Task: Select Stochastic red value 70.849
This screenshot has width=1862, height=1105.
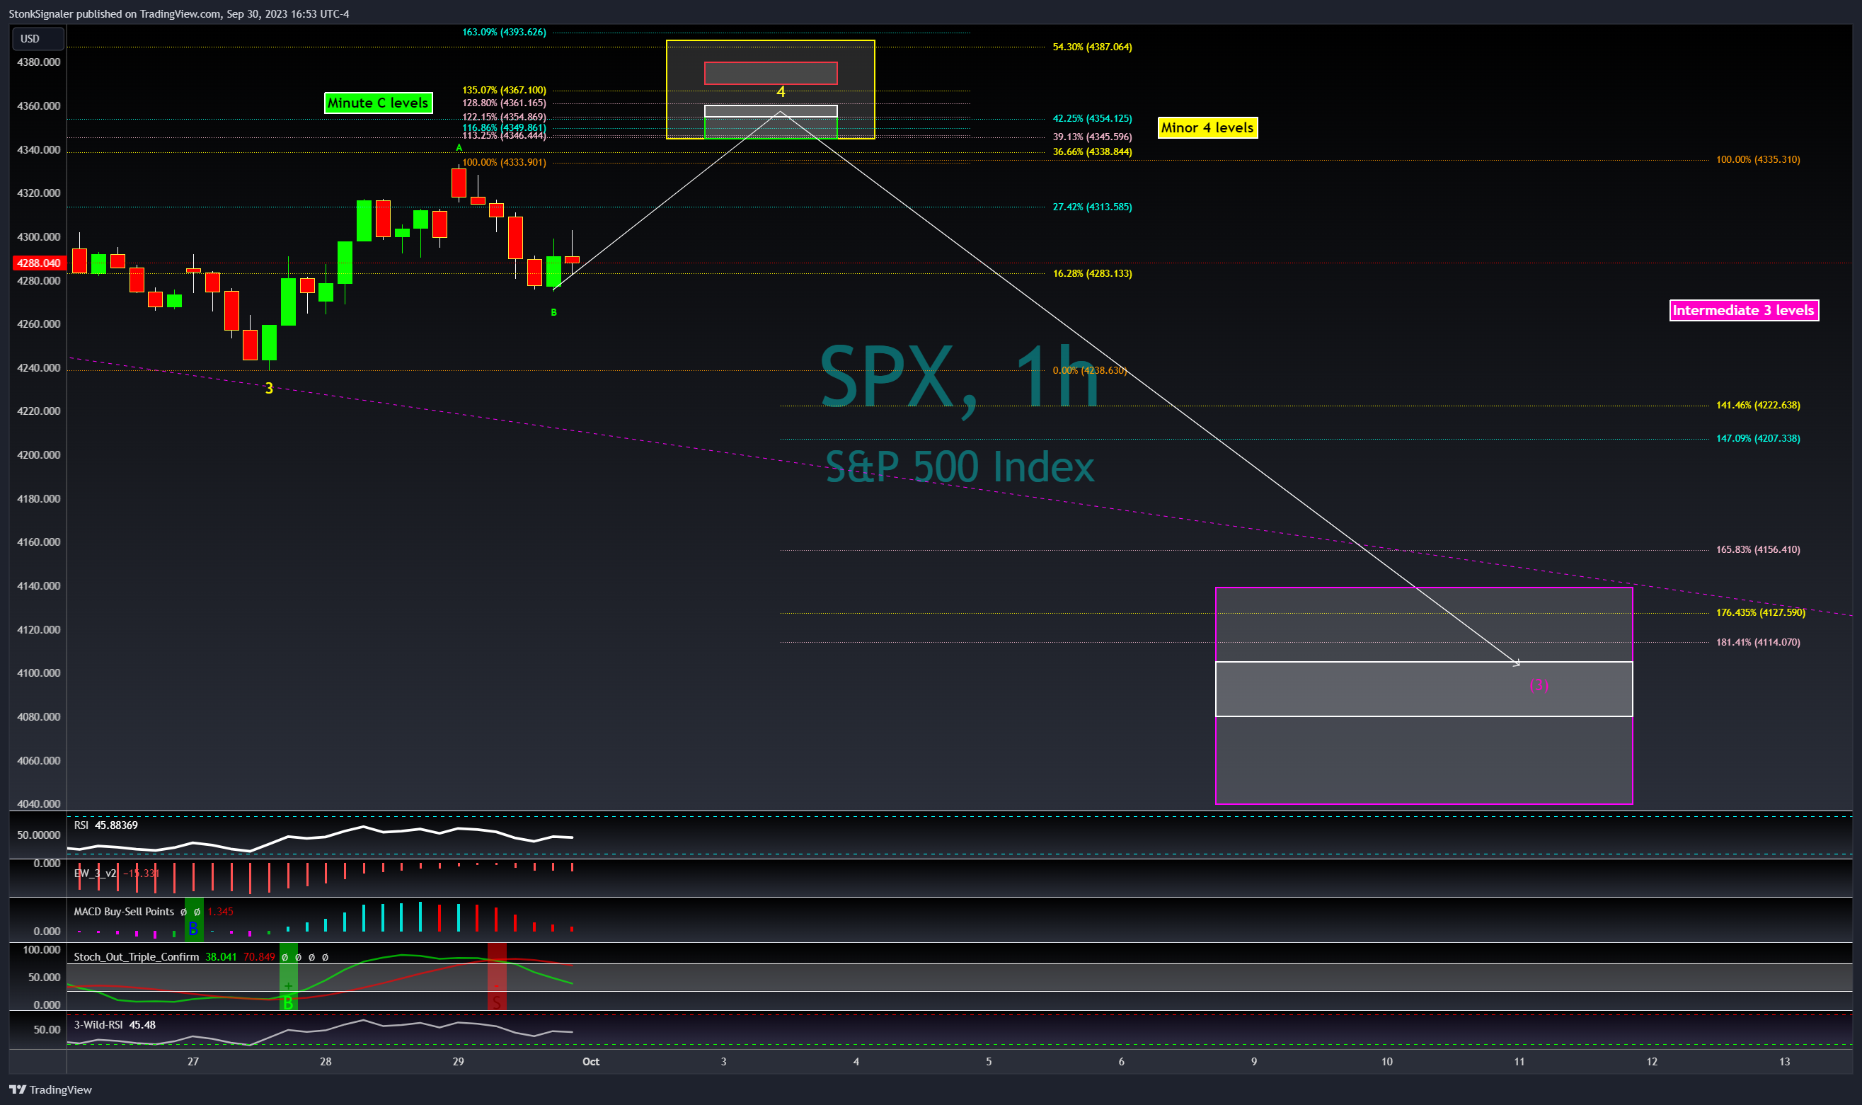Action: tap(259, 957)
